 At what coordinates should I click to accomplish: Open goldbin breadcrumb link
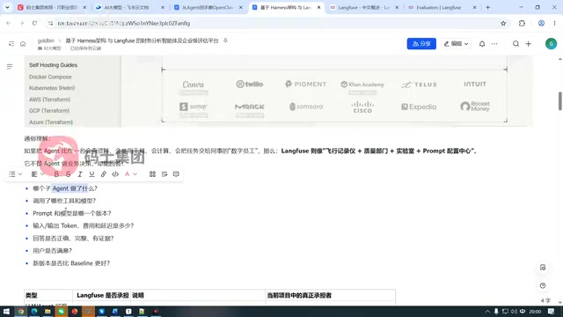46,41
